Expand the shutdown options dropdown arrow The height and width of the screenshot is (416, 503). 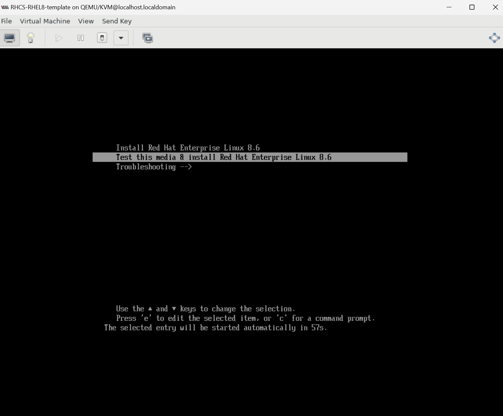point(121,38)
